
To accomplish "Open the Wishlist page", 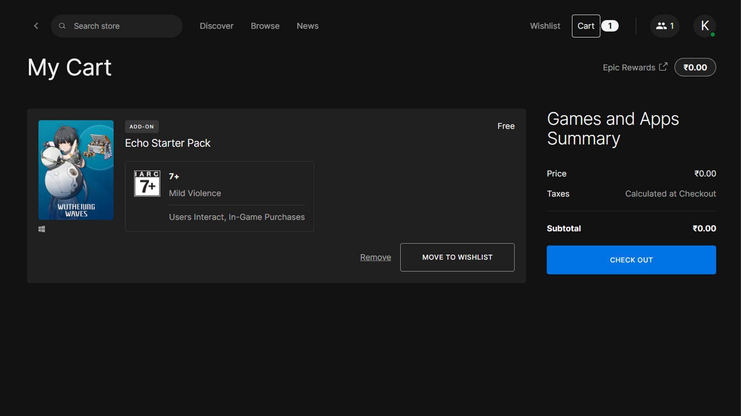I will tap(545, 26).
